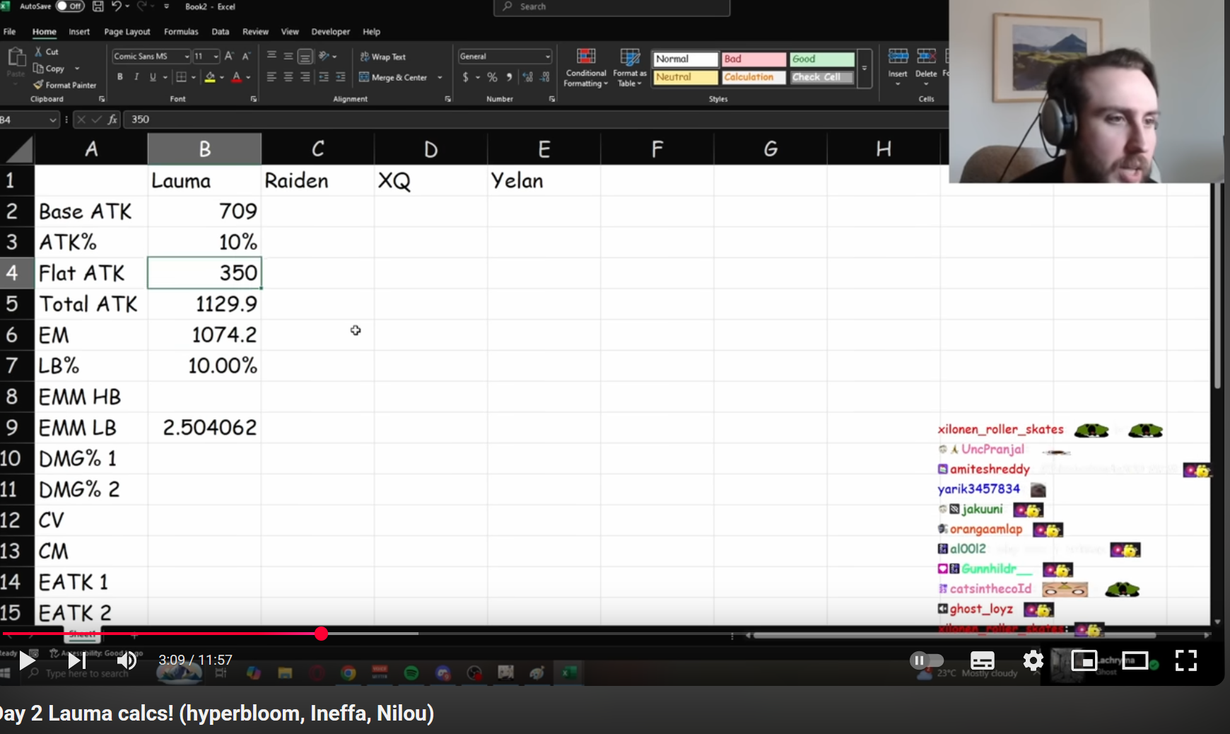This screenshot has height=734, width=1230.
Task: Apply the Bad cell style
Action: (x=754, y=59)
